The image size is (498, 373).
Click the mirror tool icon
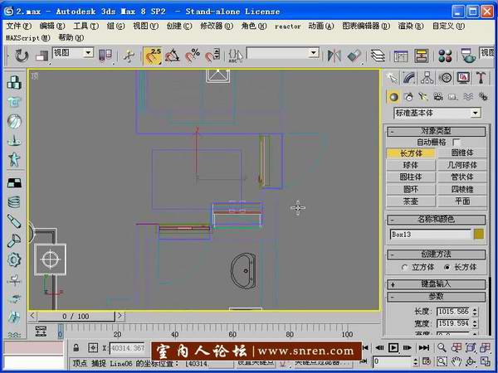point(334,56)
